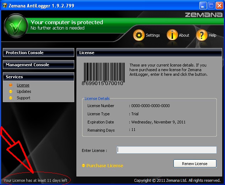
Task: Click the license number 0000-0000-0000-0000
Action: pyautogui.click(x=150, y=106)
